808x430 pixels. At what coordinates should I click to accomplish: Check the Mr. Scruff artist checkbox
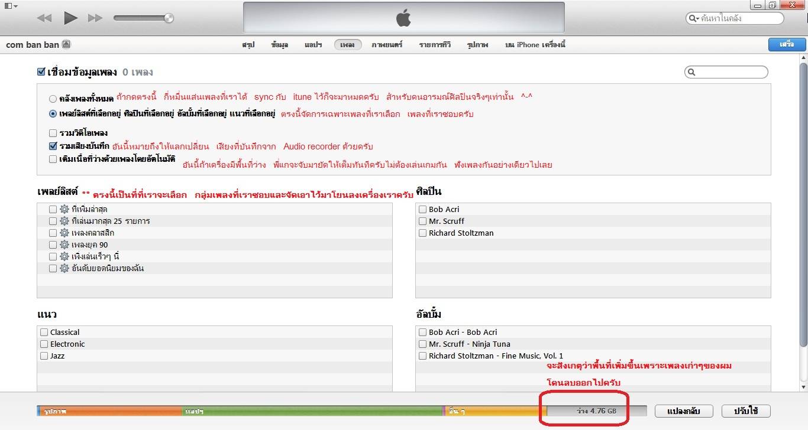tap(422, 221)
